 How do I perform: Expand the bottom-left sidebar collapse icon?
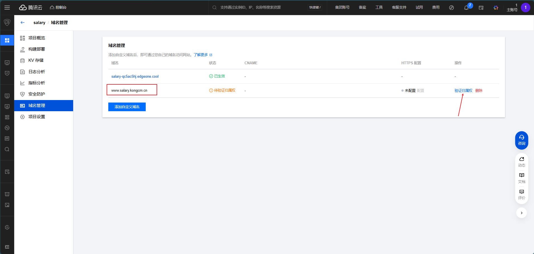coord(7,247)
